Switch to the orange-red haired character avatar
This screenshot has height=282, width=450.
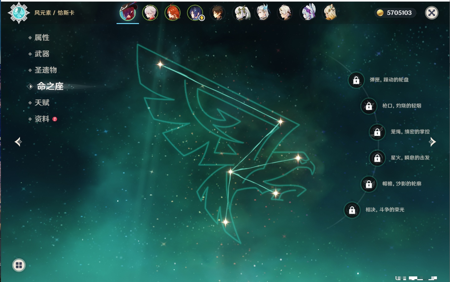(x=173, y=13)
